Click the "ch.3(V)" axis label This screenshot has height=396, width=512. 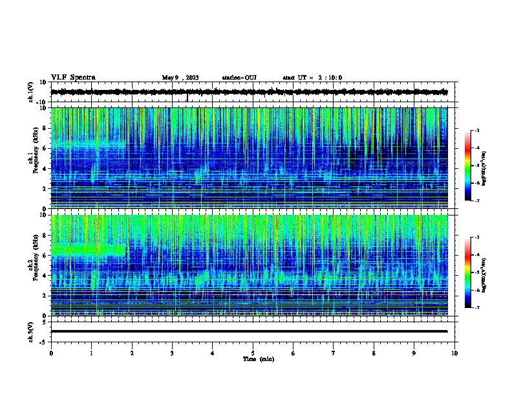tap(31, 332)
